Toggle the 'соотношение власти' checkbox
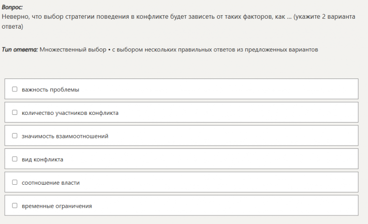The width and height of the screenshot is (368, 224). click(x=14, y=182)
